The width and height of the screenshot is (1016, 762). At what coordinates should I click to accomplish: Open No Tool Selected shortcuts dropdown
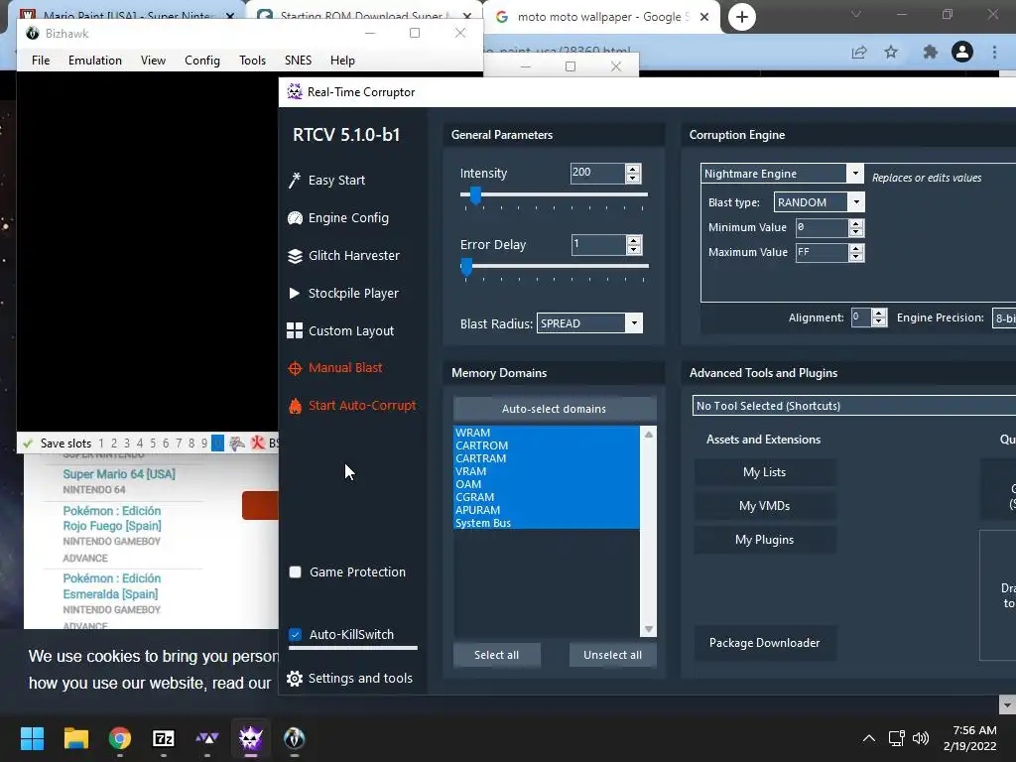[854, 406]
